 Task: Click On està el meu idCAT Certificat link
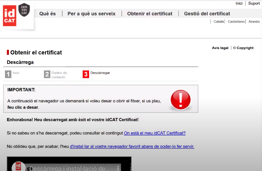pos(155,133)
